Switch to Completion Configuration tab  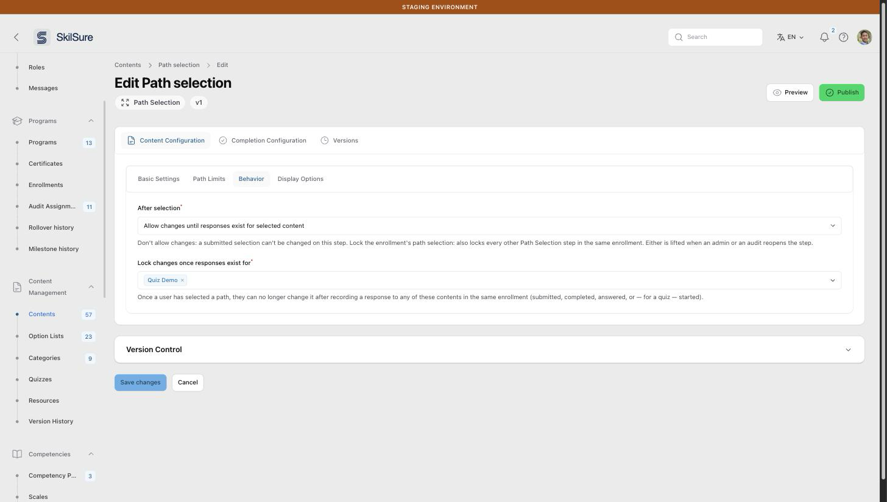[x=263, y=141]
